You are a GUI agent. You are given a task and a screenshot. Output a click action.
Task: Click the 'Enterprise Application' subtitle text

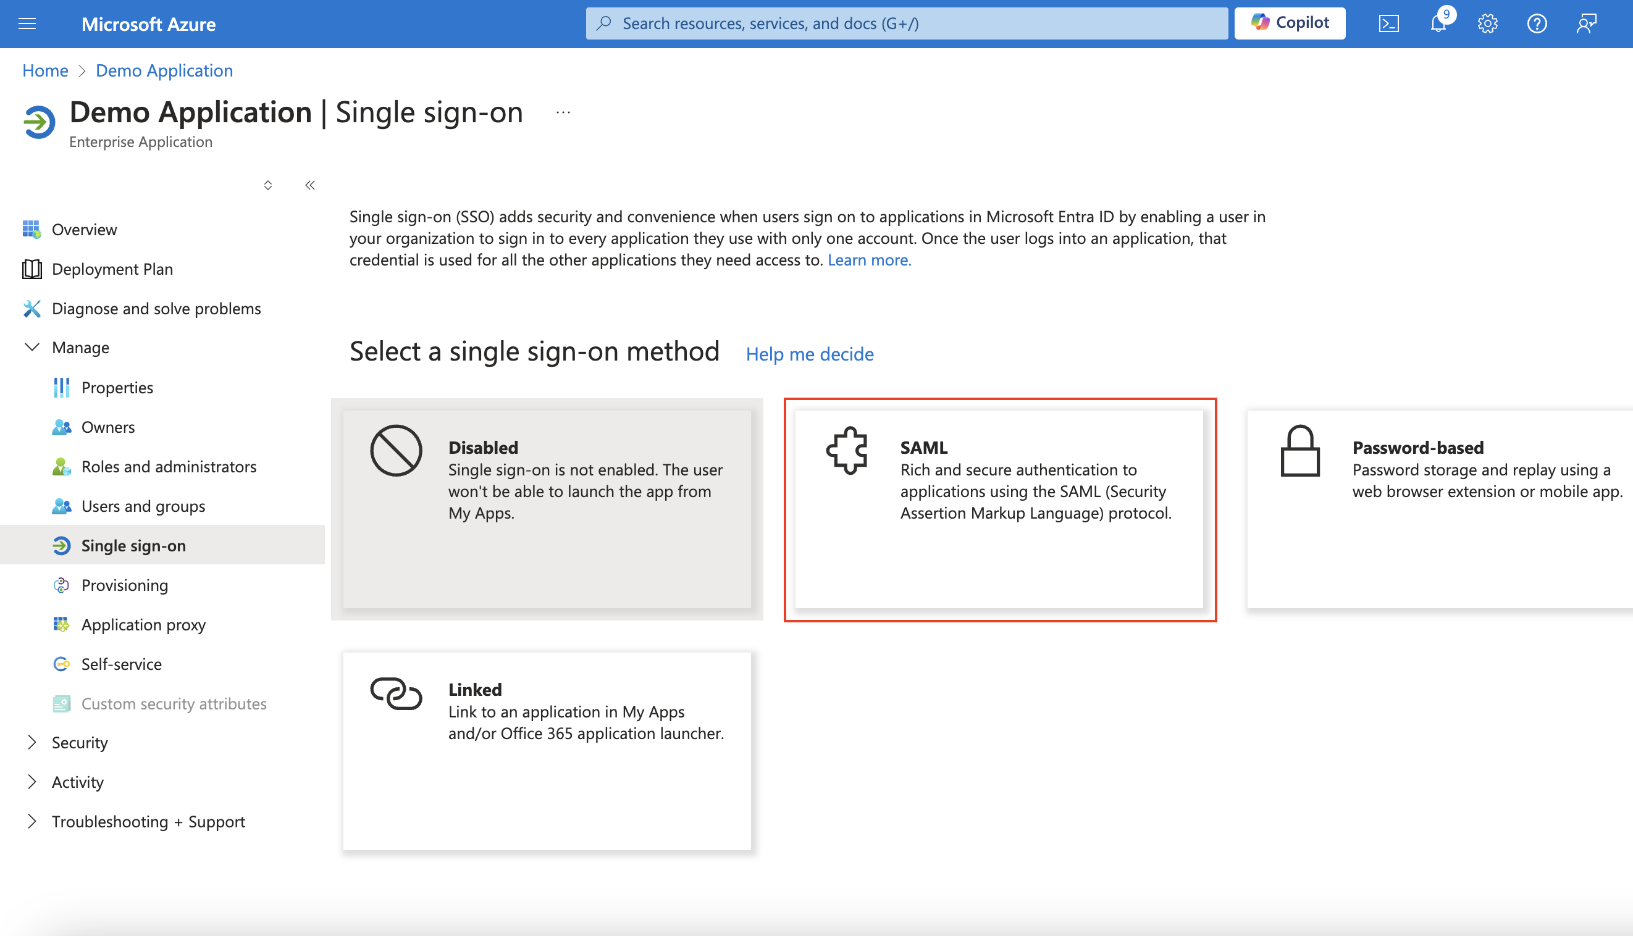tap(141, 141)
